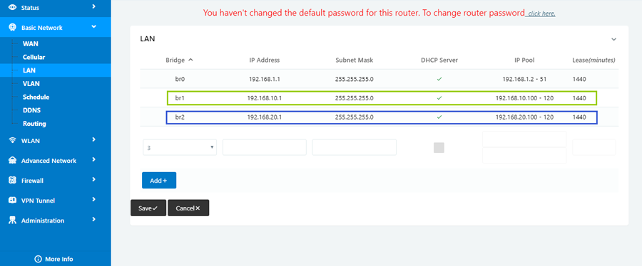Viewport: 642px width, 266px height.
Task: Open the bridge number dropdown showing 3
Action: click(x=180, y=147)
